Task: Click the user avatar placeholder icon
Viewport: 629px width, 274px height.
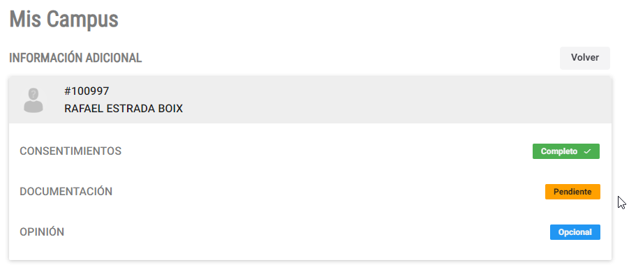Action: coord(34,100)
